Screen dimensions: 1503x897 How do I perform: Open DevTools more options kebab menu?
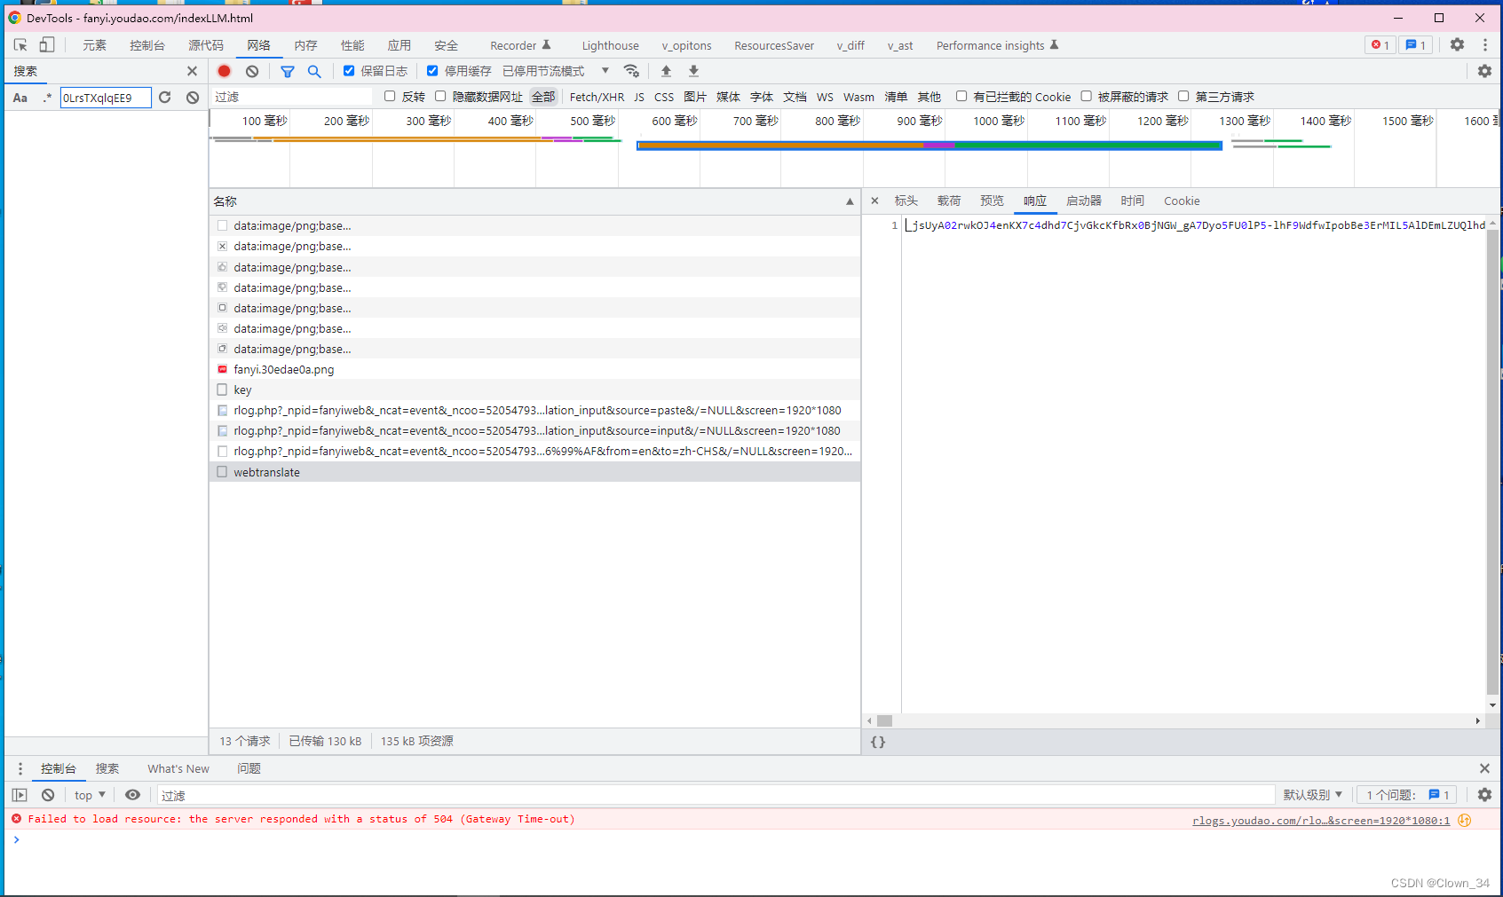(1484, 44)
